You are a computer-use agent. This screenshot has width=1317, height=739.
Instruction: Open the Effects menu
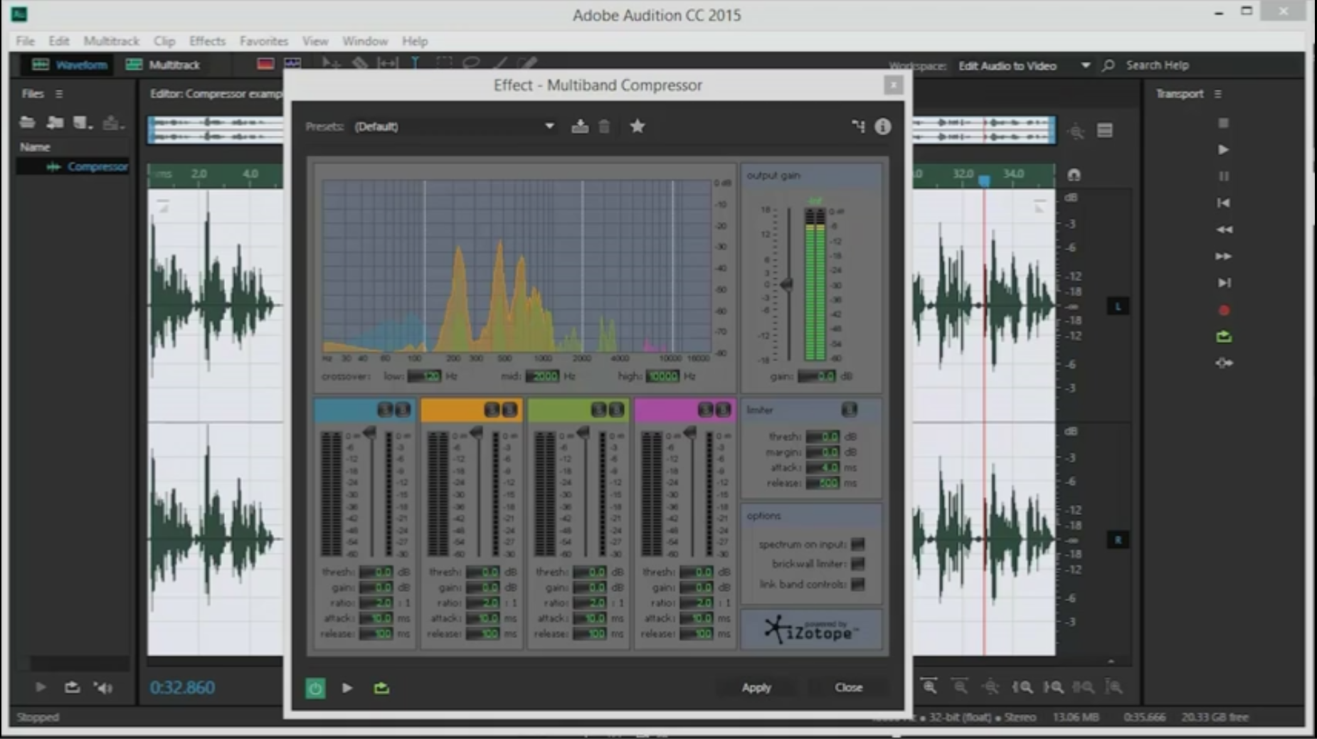(207, 41)
